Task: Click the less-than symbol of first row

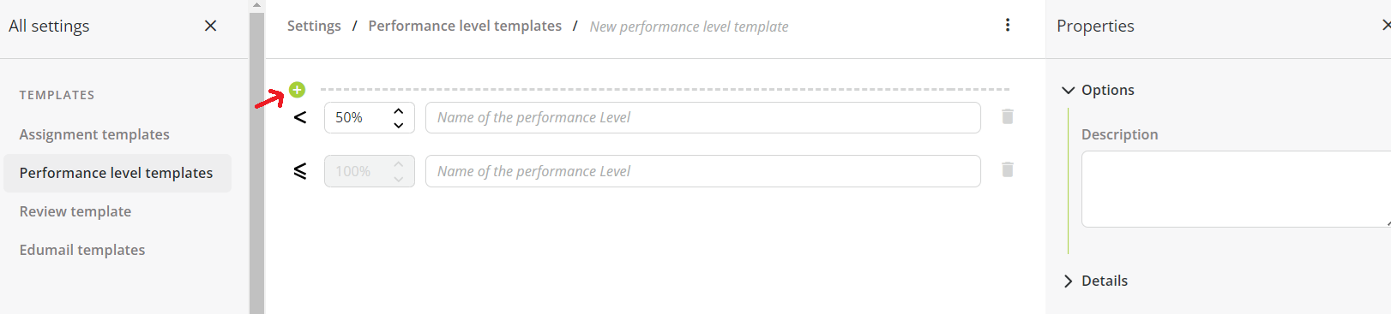Action: pos(300,117)
